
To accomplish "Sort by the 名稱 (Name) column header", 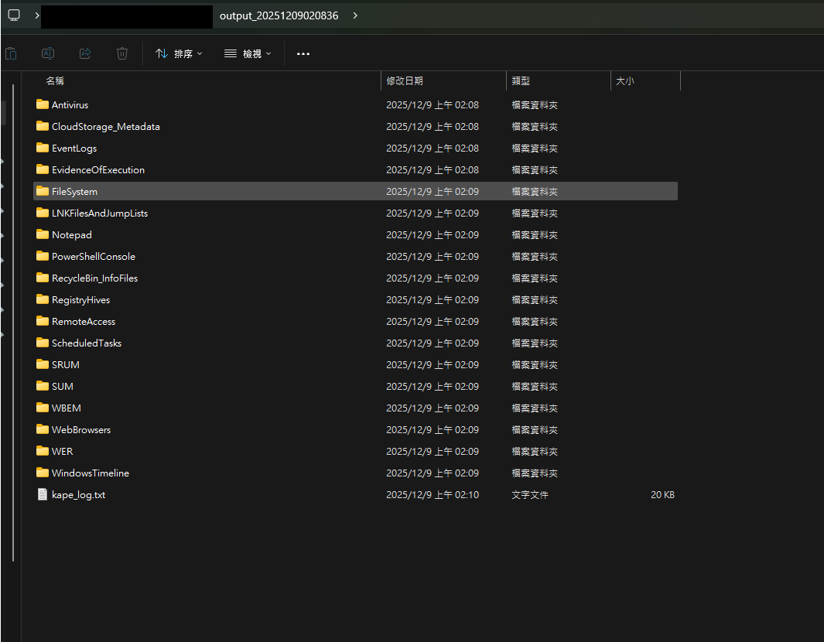I will coord(54,80).
